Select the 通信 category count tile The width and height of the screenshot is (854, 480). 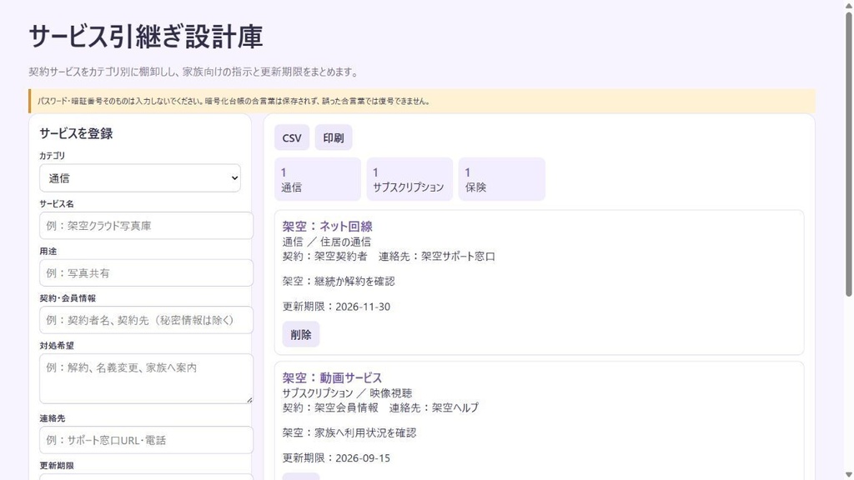pos(318,179)
